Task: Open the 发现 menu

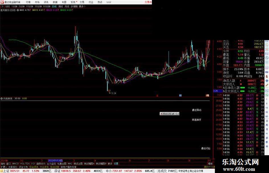Action: (x=73, y=2)
